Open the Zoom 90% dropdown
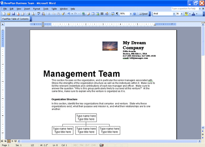 [131, 14]
